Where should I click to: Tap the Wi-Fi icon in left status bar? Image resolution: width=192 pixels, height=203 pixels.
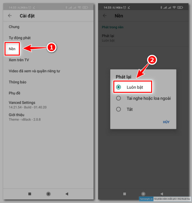pos(79,8)
